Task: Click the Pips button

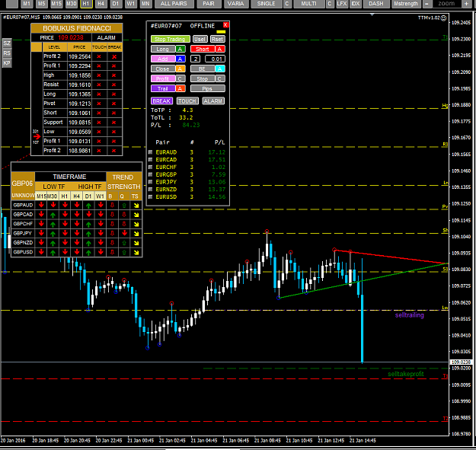Action: click(x=208, y=88)
